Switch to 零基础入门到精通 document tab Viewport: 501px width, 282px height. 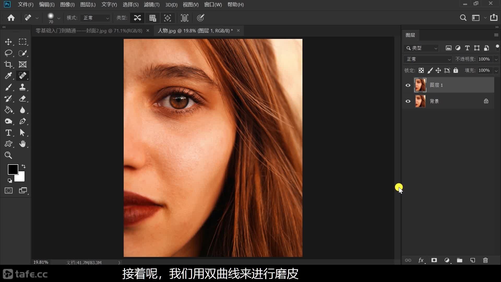coord(89,31)
